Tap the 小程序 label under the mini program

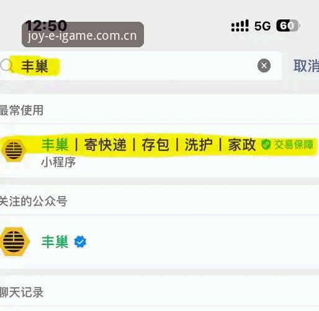click(x=58, y=162)
